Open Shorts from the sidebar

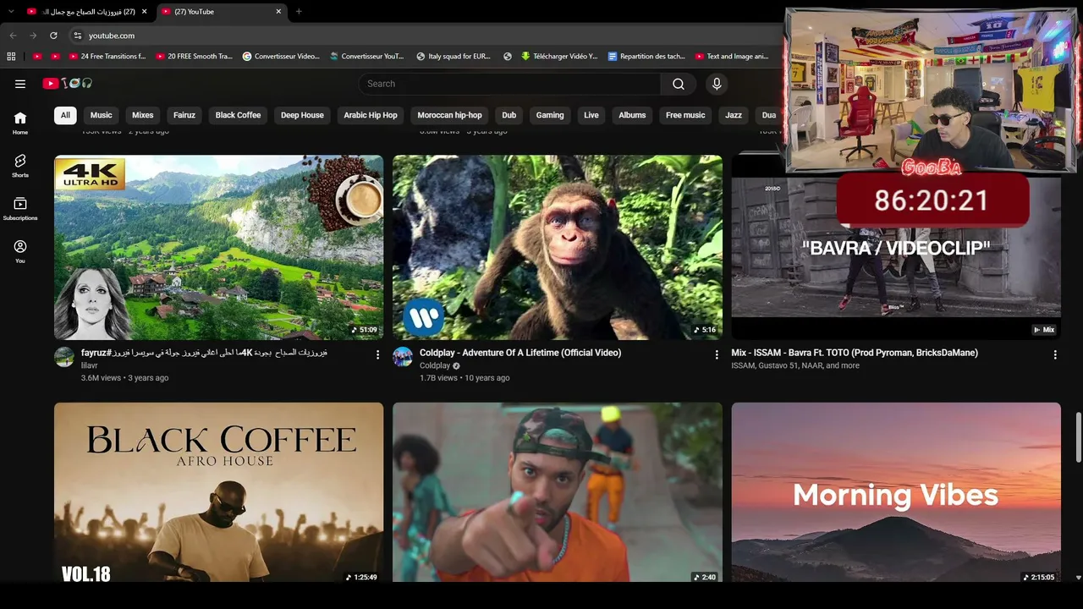20,166
